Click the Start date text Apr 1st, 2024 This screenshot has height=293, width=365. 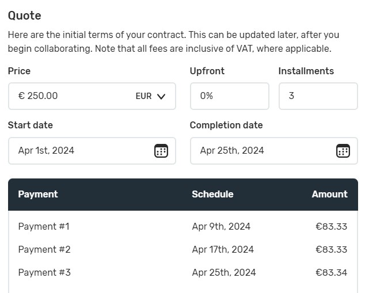[x=47, y=151]
